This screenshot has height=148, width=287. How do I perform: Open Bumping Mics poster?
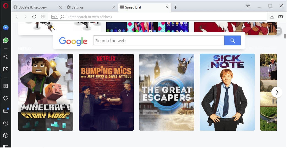pos(106,92)
